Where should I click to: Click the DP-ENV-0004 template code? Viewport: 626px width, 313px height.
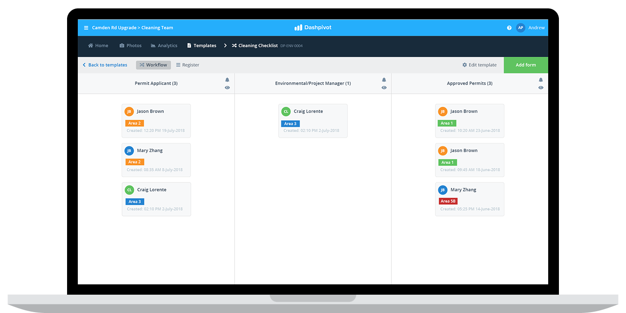click(292, 46)
